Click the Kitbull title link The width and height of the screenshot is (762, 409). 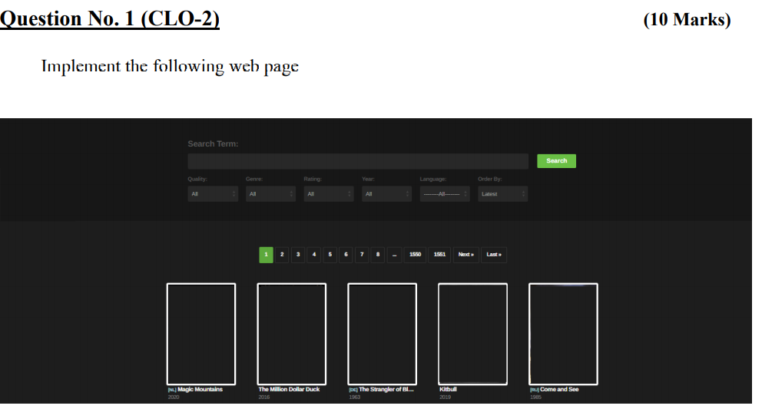(448, 390)
